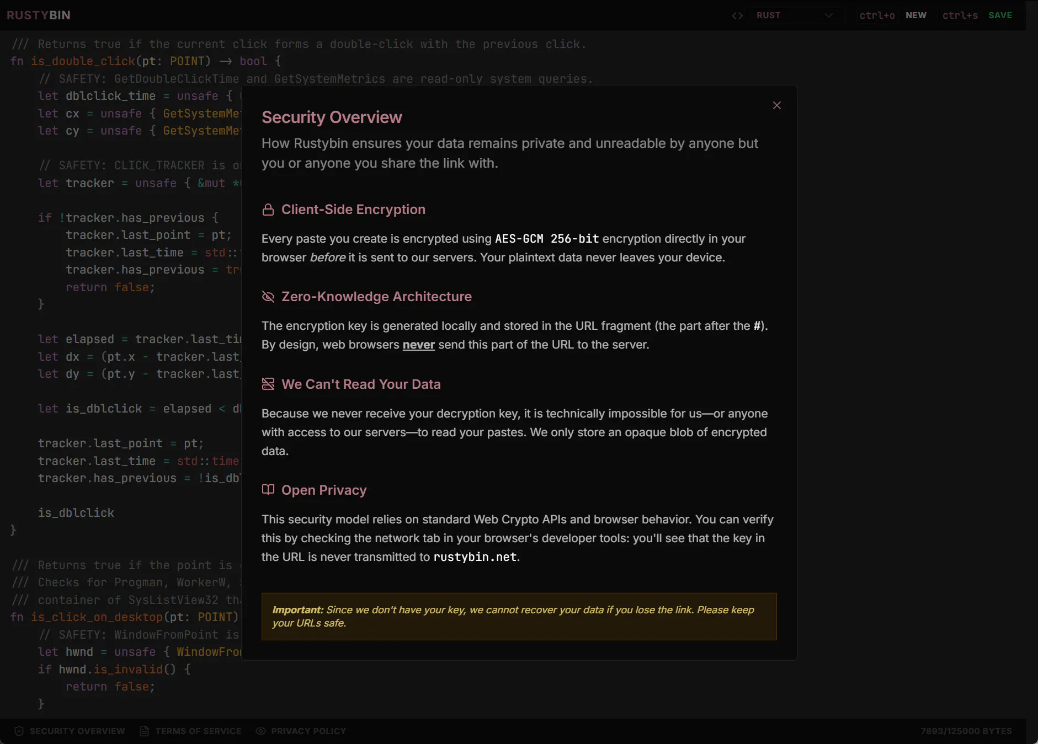This screenshot has width=1038, height=744.
Task: Open Security Overview link in the footer
Action: click(70, 731)
